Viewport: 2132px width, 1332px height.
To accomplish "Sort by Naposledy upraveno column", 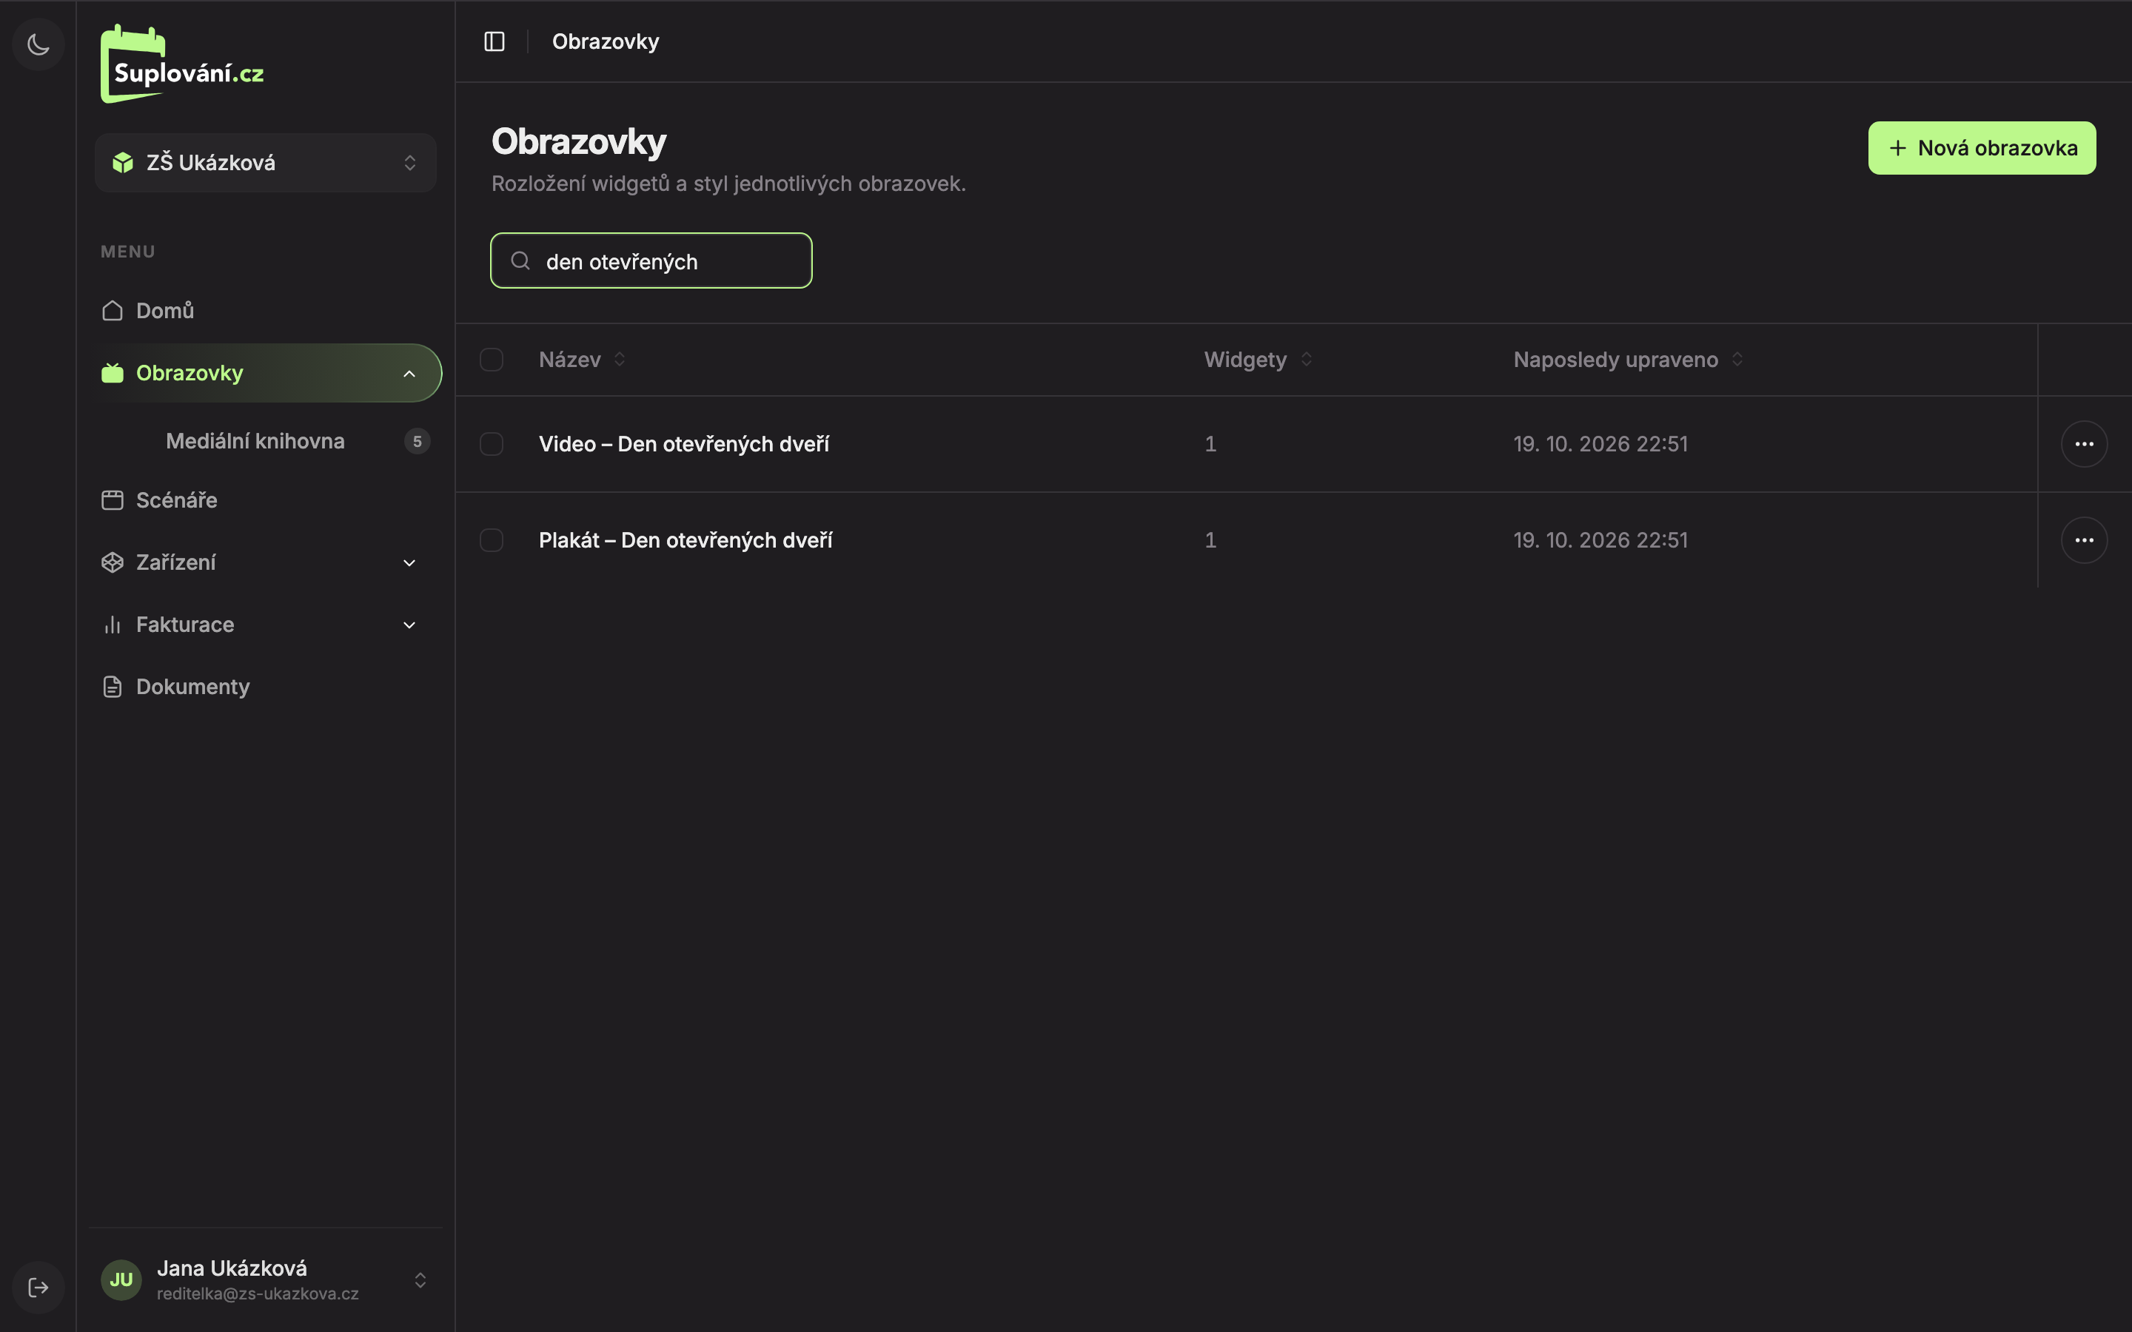I will [x=1628, y=360].
